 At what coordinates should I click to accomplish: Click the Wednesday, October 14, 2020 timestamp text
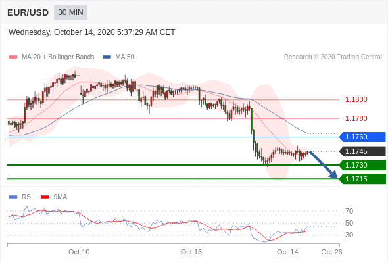pyautogui.click(x=92, y=32)
